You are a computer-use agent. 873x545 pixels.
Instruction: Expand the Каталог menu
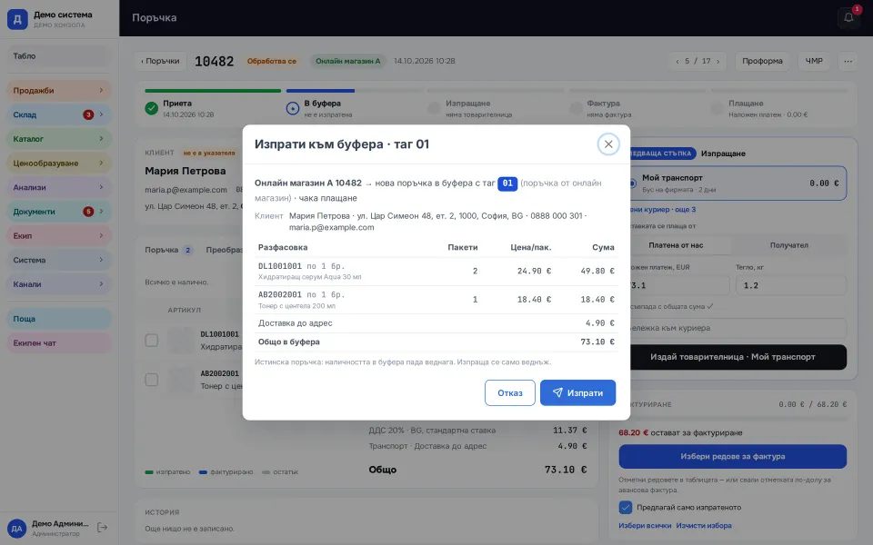click(59, 138)
